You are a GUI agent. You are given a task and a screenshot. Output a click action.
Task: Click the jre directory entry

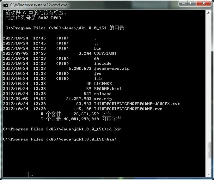tap(98, 74)
